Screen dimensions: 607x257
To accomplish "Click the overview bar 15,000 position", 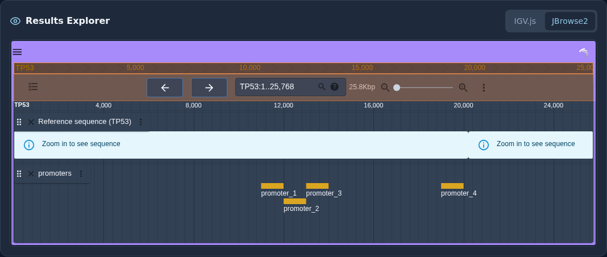I will tap(362, 68).
